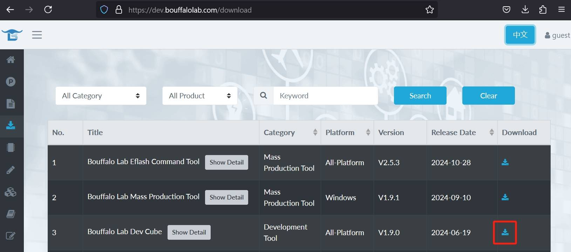Click the Bouffalo Lab logo
The height and width of the screenshot is (252, 571).
(x=12, y=35)
